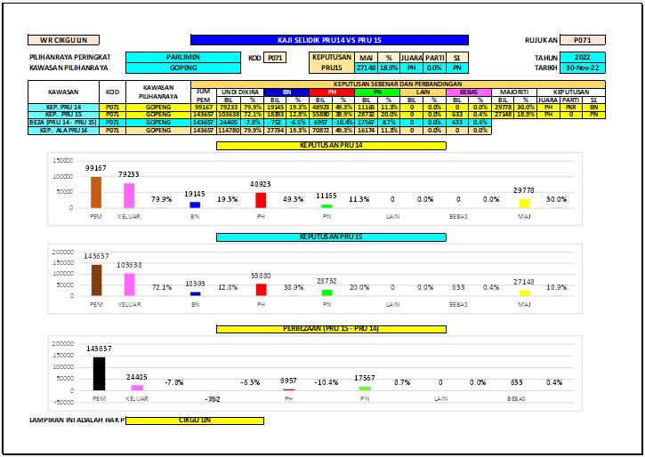Select the 'PILIHANRAYA PERINGKAT' label

pyautogui.click(x=70, y=57)
